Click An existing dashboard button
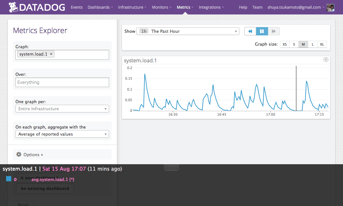Viewport: 343px width, 206px height. point(45,189)
